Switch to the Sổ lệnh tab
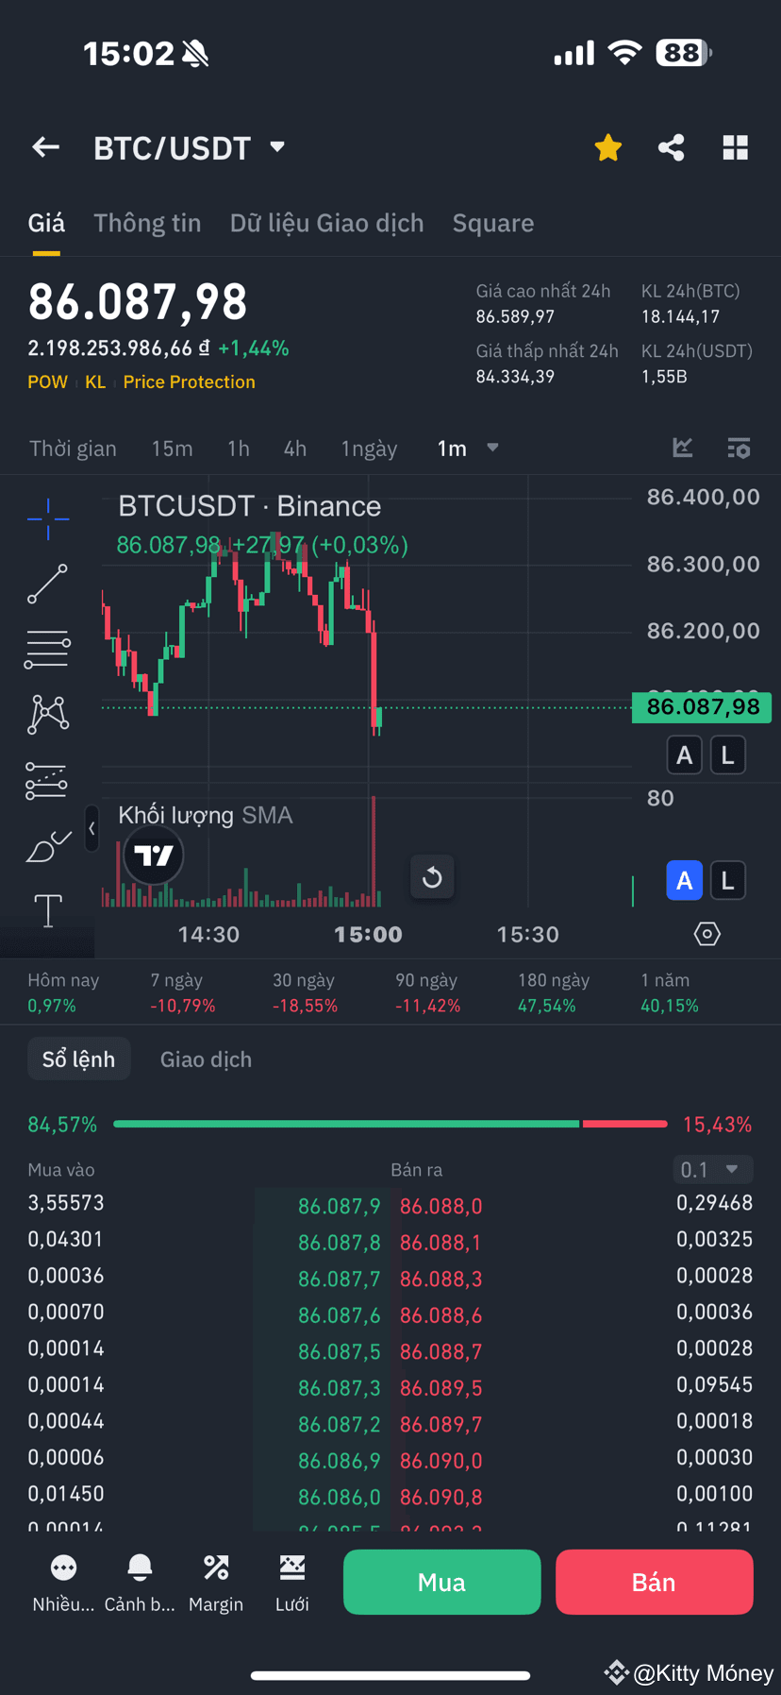Image resolution: width=781 pixels, height=1695 pixels. click(x=78, y=1059)
